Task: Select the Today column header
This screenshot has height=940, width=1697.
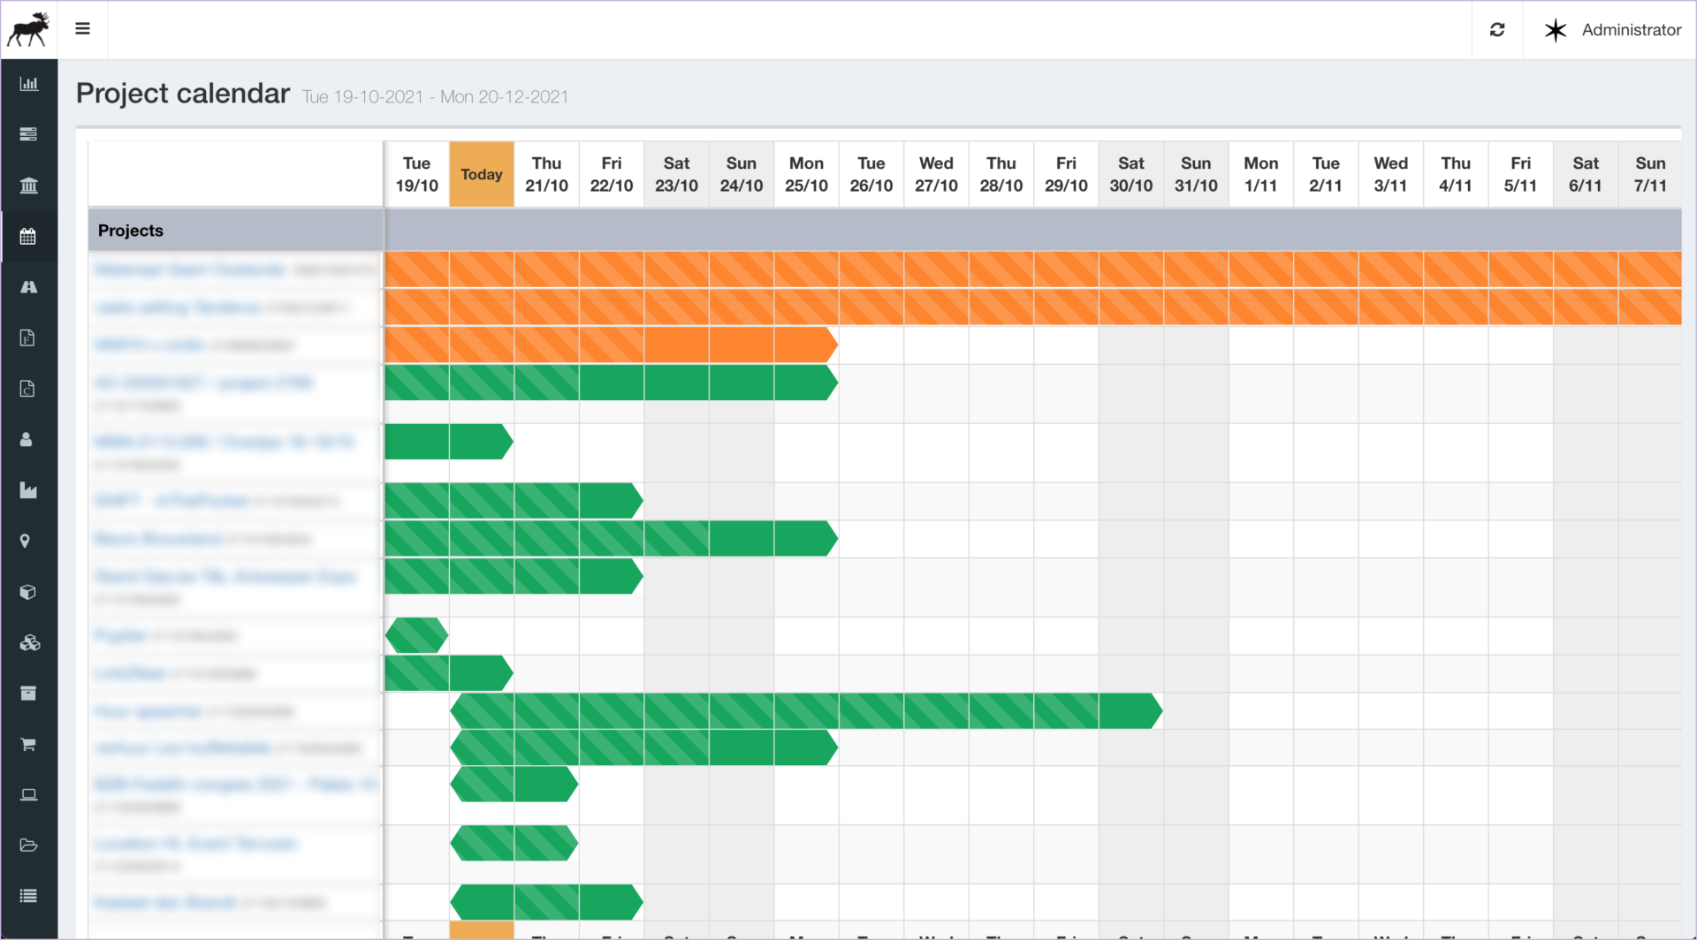Action: click(x=481, y=174)
